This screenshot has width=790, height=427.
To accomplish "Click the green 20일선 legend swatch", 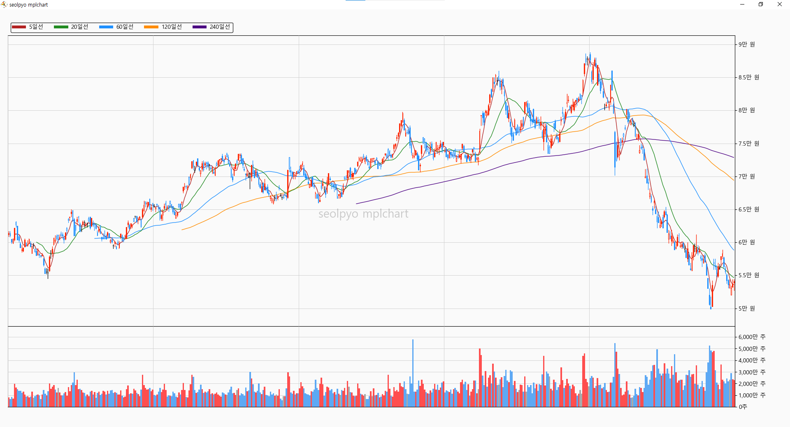I will pos(61,27).
